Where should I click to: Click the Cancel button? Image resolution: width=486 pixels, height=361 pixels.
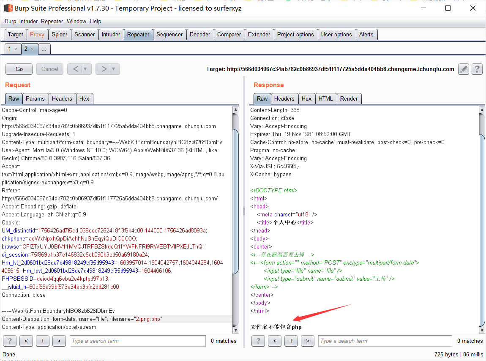coord(50,69)
